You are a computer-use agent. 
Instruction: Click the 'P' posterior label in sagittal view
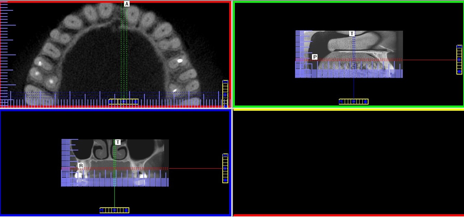(x=315, y=57)
